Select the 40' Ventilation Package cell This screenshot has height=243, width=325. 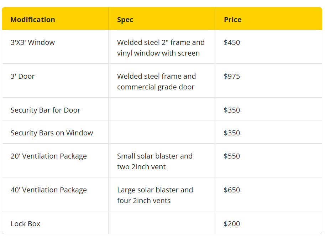49,190
